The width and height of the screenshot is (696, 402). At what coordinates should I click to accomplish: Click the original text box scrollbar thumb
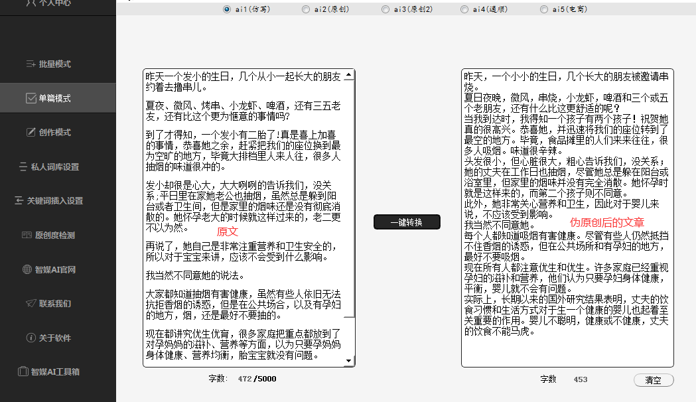(349, 198)
